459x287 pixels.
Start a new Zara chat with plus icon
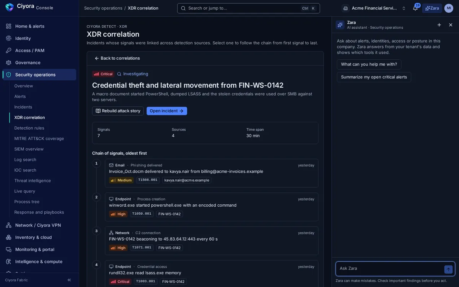click(439, 25)
